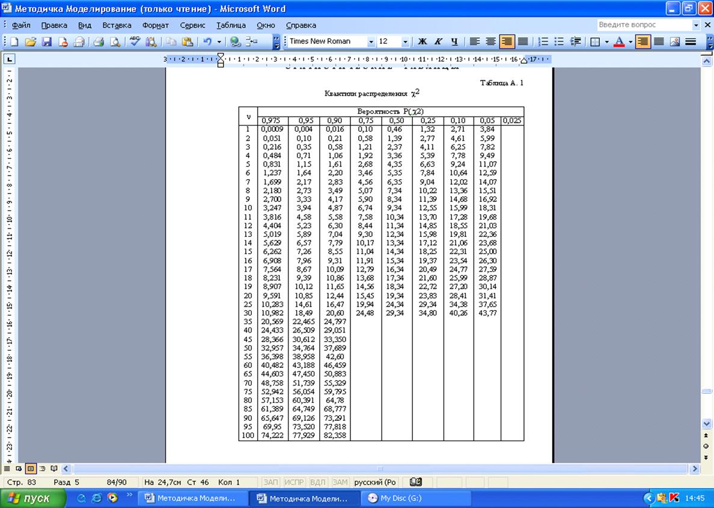The image size is (714, 508).
Task: Toggle italic formatting (К)
Action: click(x=438, y=42)
